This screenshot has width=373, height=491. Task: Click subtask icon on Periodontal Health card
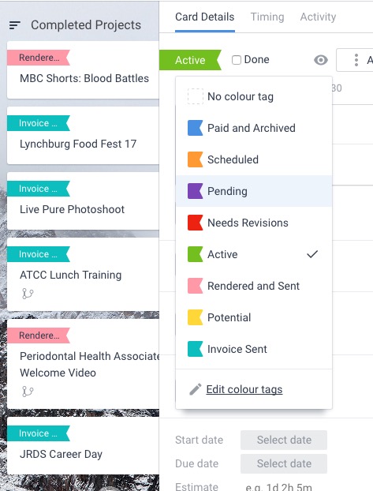pyautogui.click(x=28, y=392)
